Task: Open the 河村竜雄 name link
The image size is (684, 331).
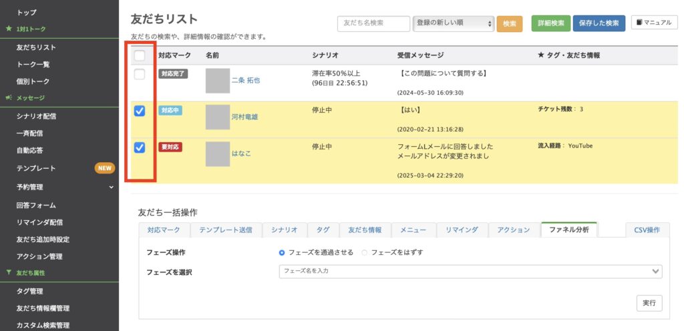Action: point(244,117)
